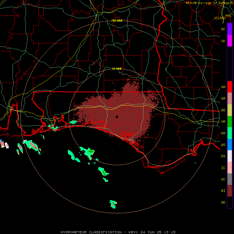Click the purple RF legend color swatch
Screen dimensions: 234x234
(x=230, y=29)
